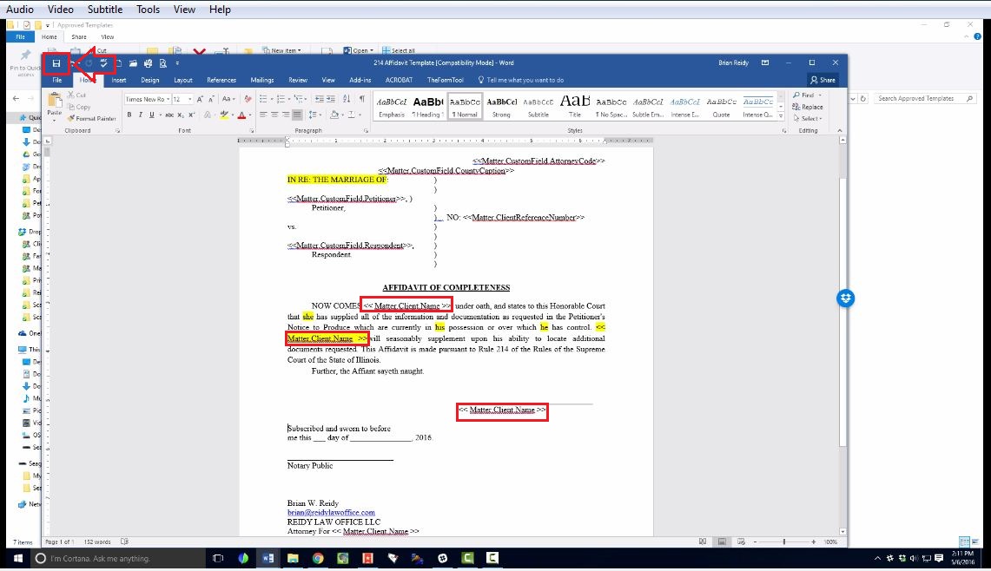Open the File tab in Word

(57, 80)
